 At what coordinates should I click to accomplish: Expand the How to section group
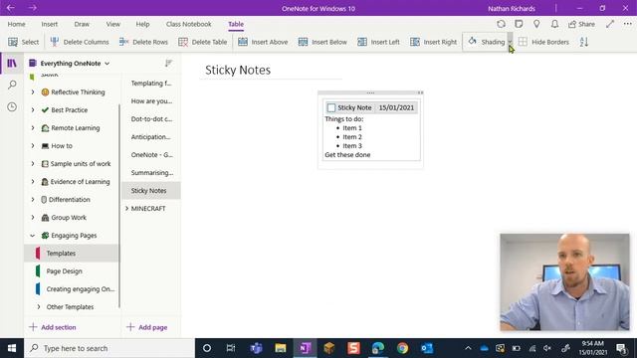click(33, 146)
